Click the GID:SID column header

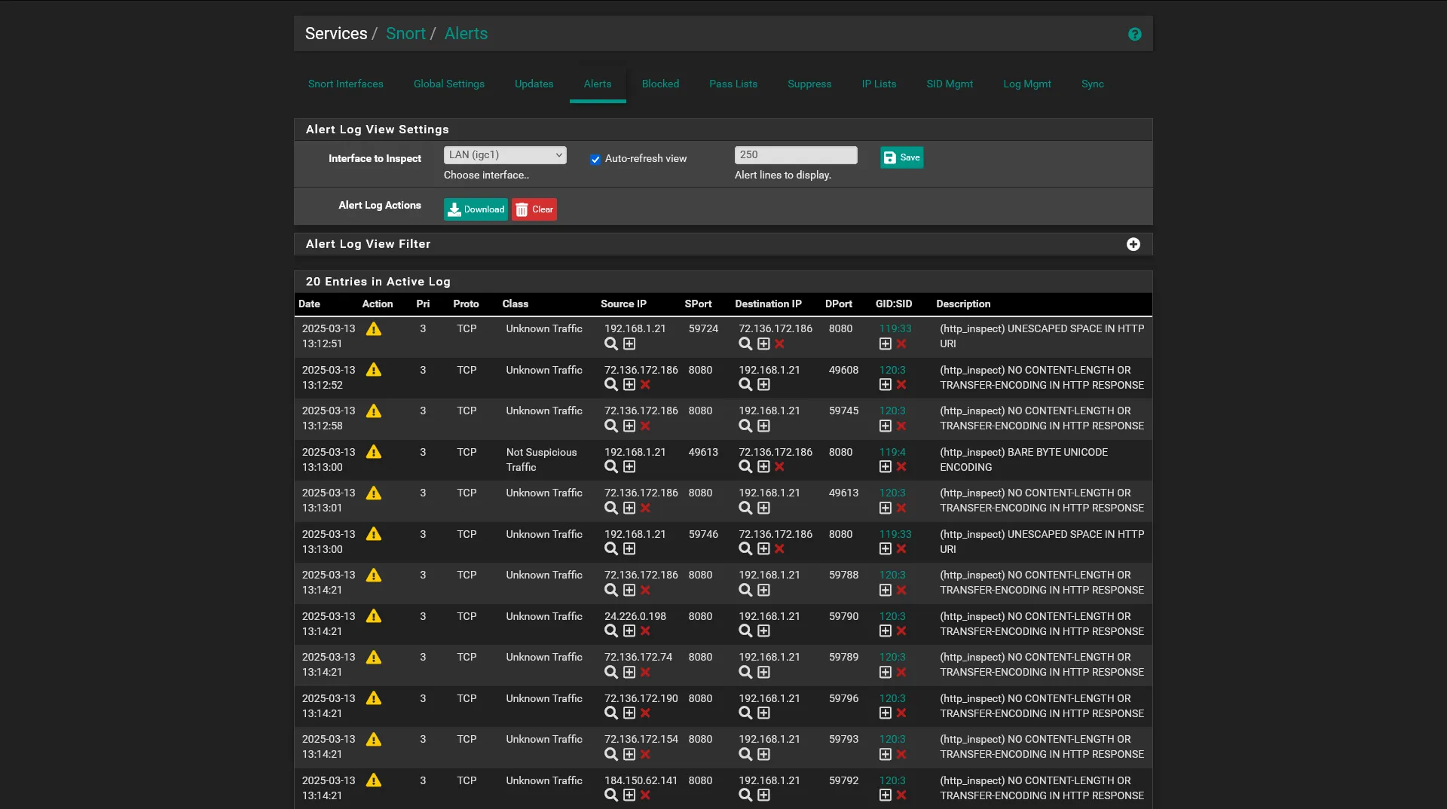pos(894,304)
